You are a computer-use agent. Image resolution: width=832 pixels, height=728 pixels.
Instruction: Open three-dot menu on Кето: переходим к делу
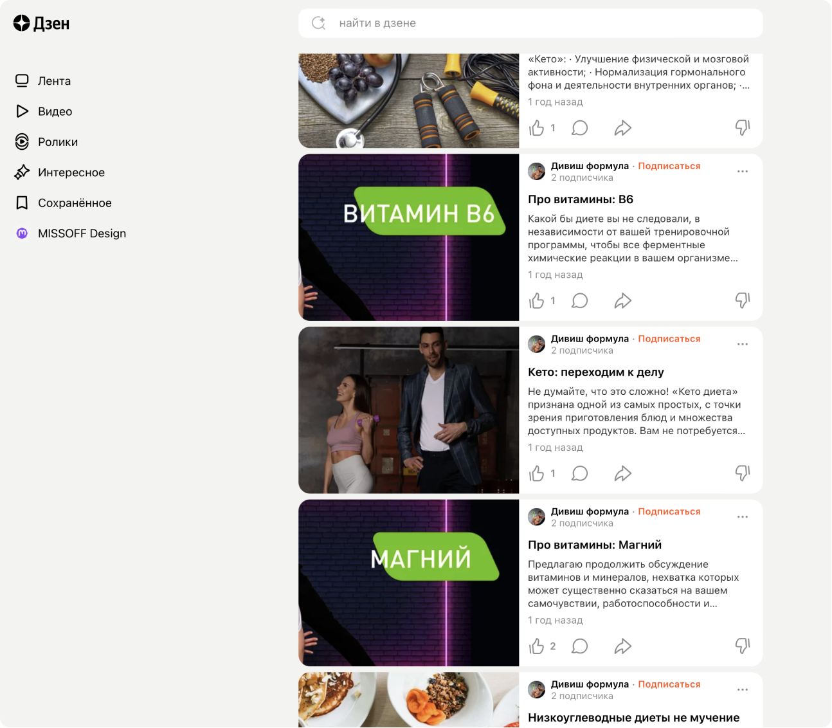(x=743, y=345)
